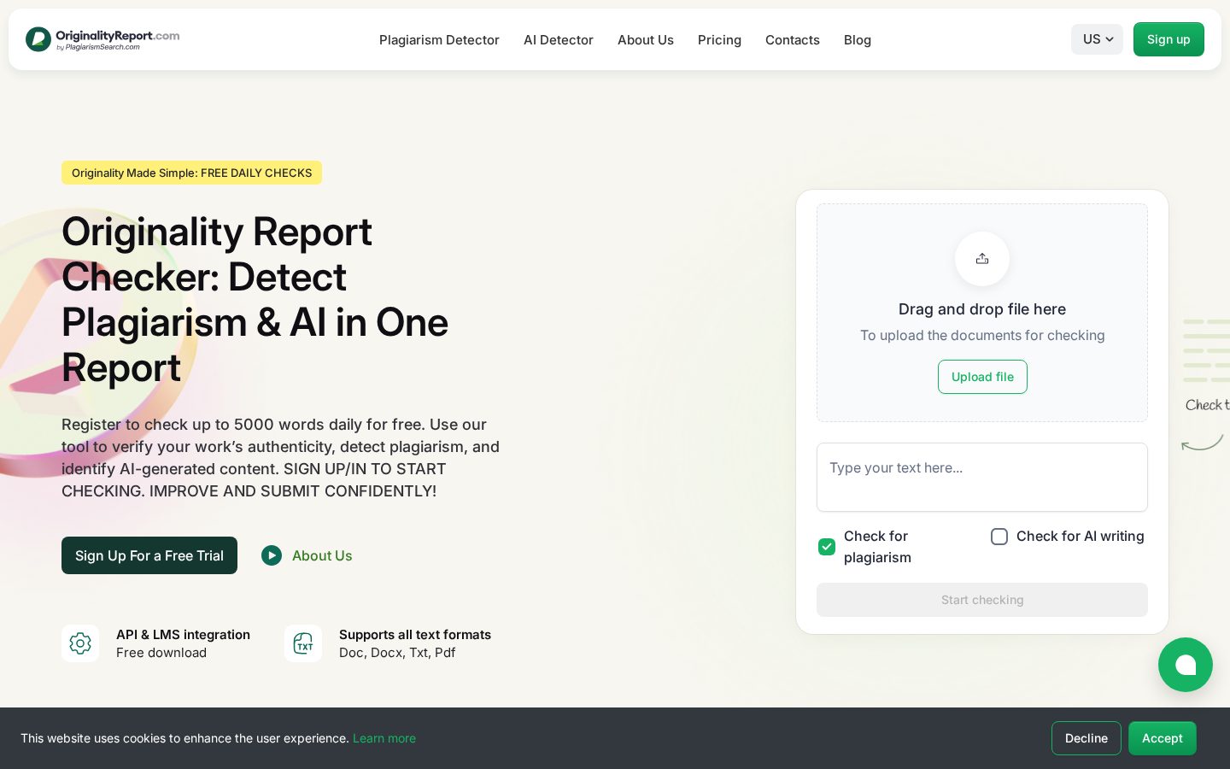The width and height of the screenshot is (1230, 769).
Task: Click the Upload file button
Action: [x=982, y=377]
